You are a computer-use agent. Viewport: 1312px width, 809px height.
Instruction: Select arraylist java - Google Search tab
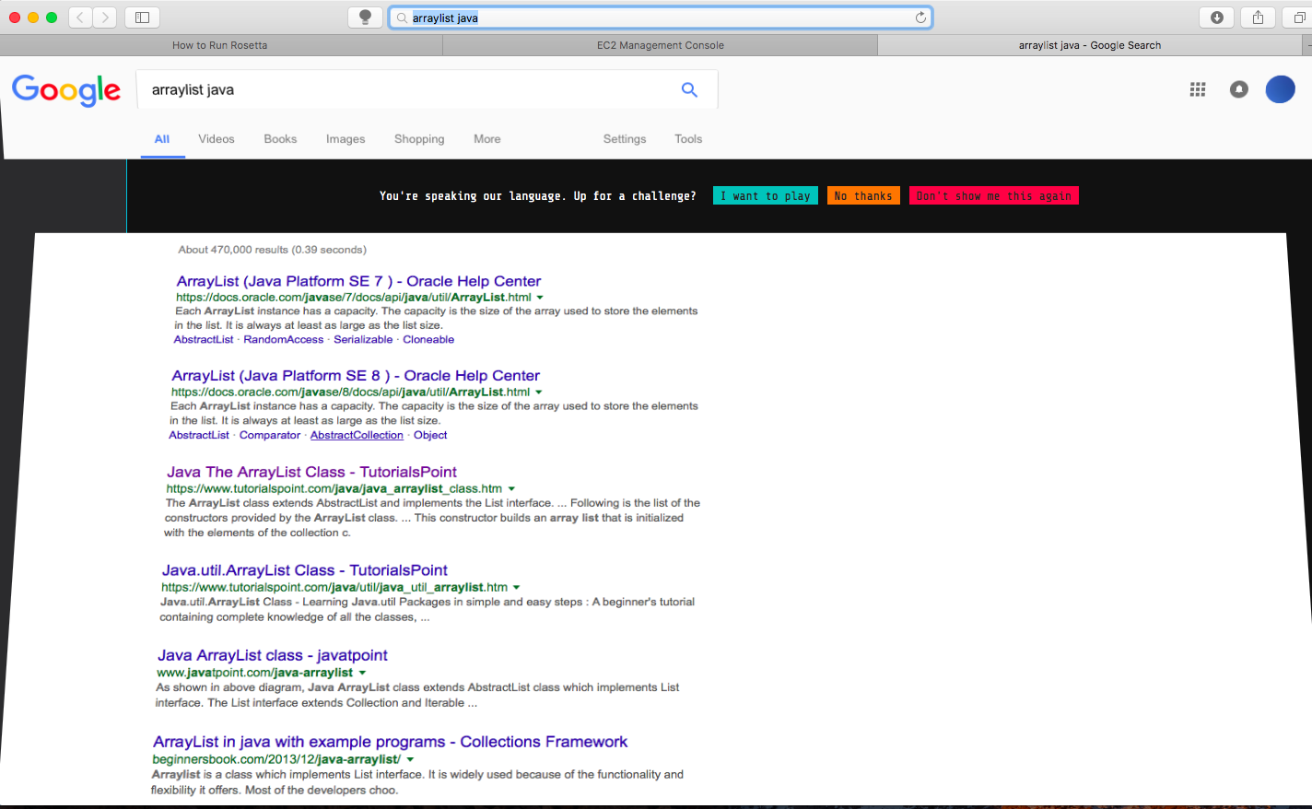[x=1090, y=45]
